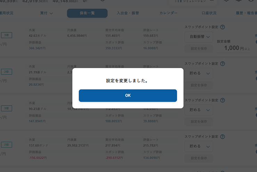Switch to 入出金・振替 tab

128,13
